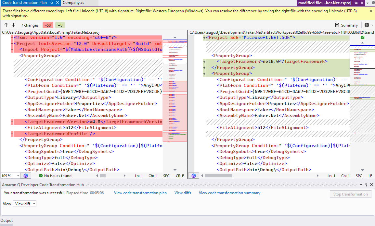Viewport: 375px width, 226px height.
Task: Unpin the Code Transformation Hub panel
Action: 366,184
